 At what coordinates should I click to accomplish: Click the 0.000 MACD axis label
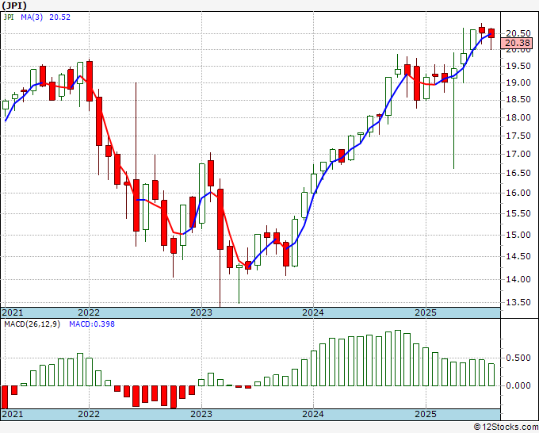(518, 385)
